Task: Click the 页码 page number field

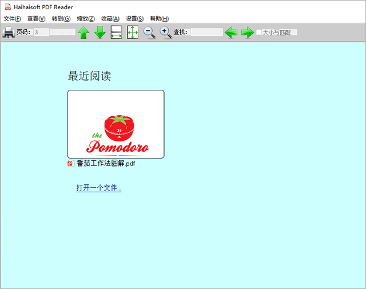Action: [x=41, y=32]
